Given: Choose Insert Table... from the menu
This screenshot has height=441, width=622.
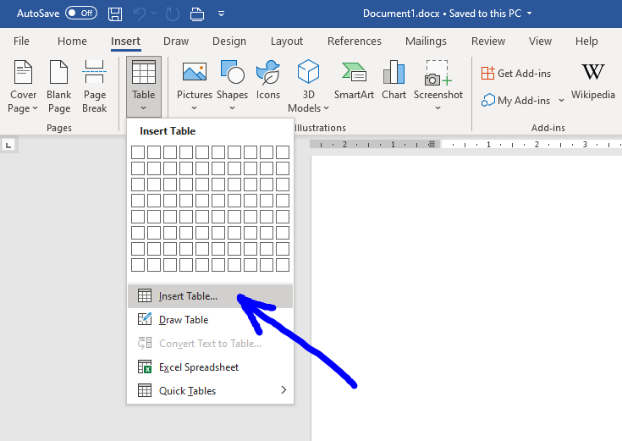Looking at the screenshot, I should click(188, 296).
